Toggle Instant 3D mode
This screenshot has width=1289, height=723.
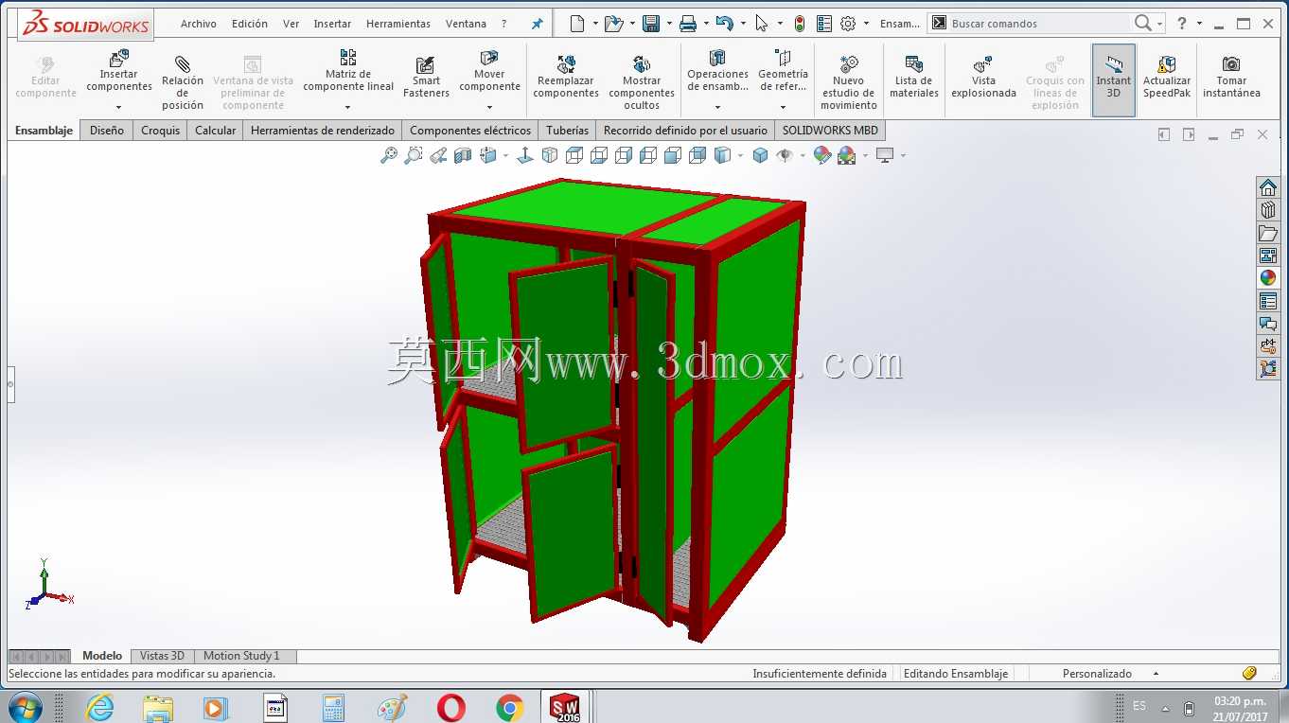[1113, 79]
